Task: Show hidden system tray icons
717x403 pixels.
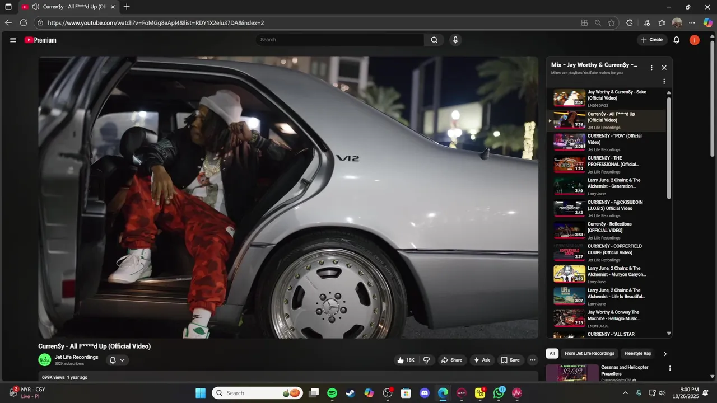Action: point(625,393)
